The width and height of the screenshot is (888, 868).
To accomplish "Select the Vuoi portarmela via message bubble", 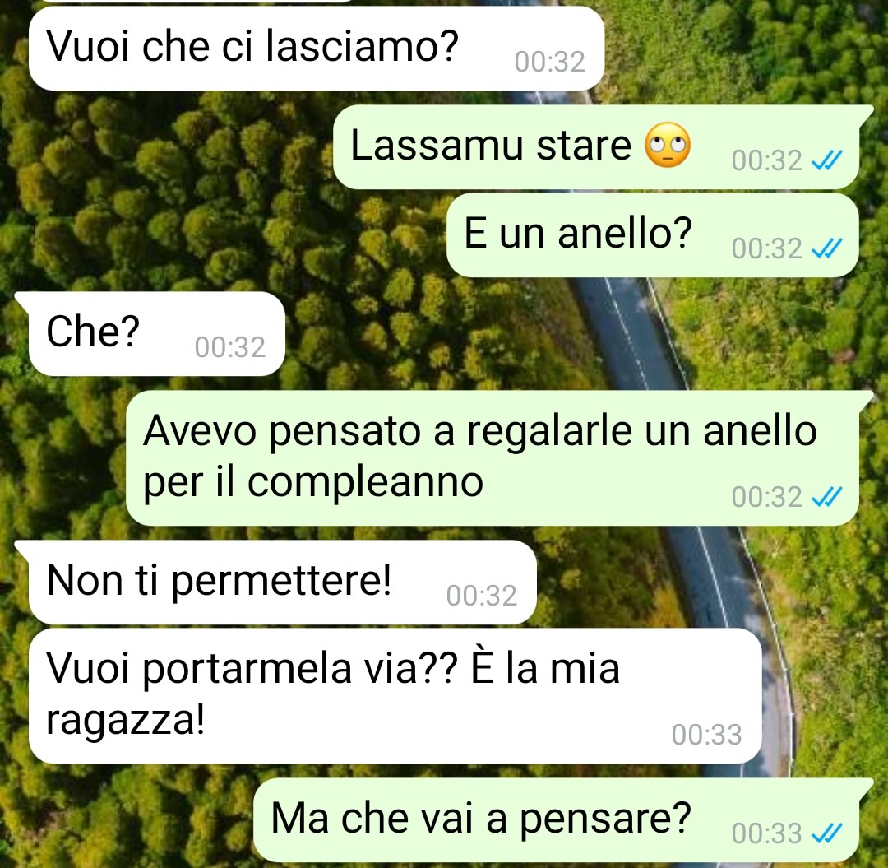I will (x=395, y=696).
